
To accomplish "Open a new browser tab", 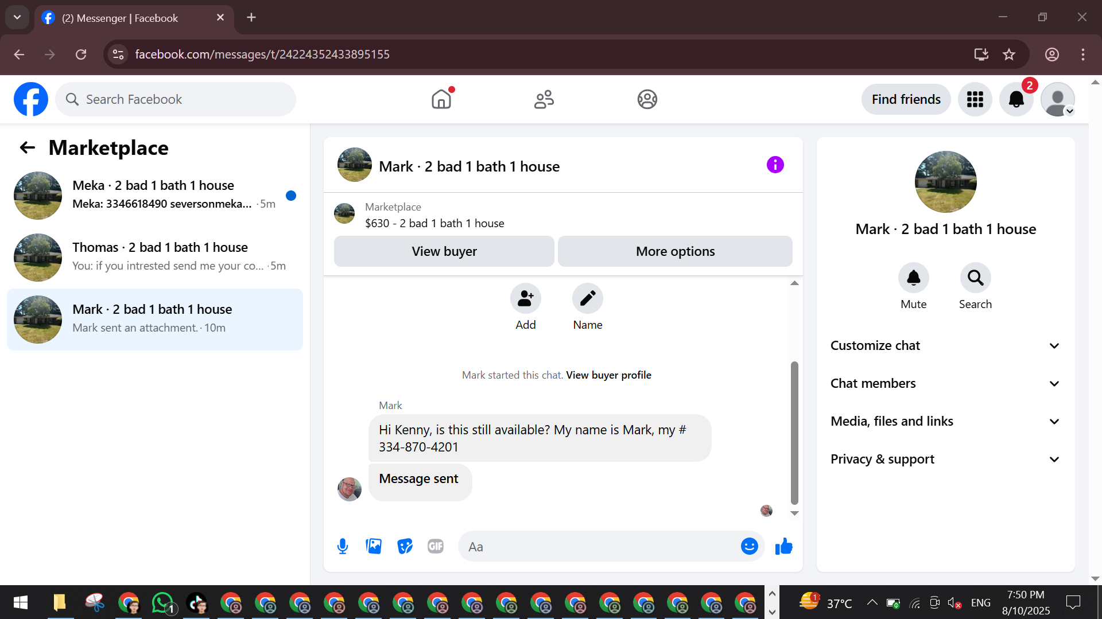I will 251,18.
